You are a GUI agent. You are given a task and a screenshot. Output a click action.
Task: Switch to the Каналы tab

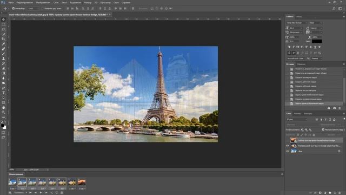[x=297, y=114]
